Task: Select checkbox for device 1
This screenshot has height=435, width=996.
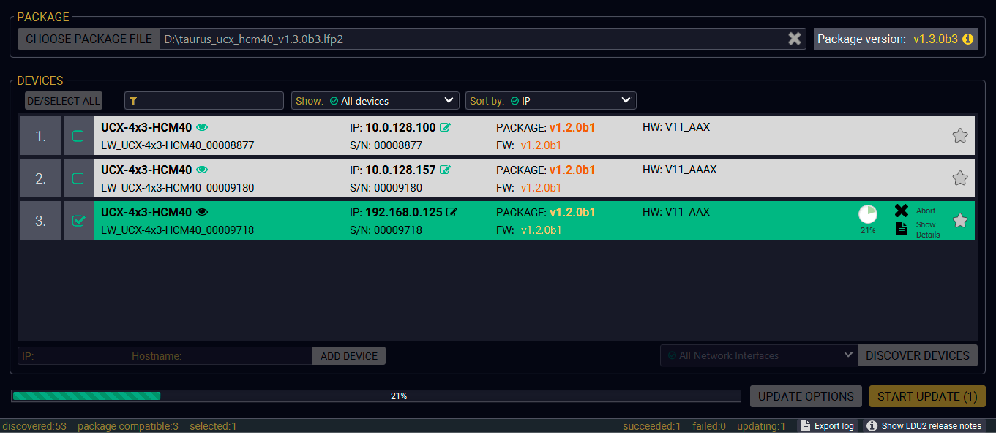Action: [78, 136]
